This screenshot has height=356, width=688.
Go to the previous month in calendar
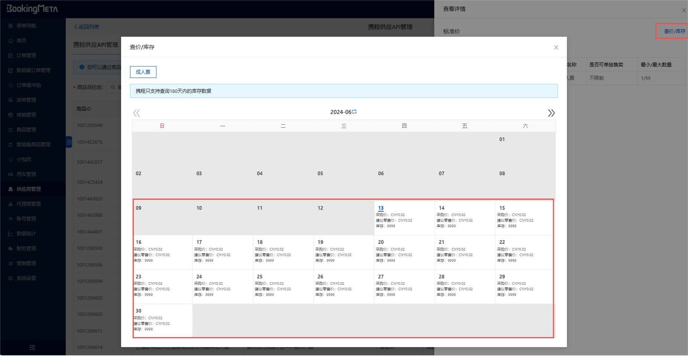pyautogui.click(x=136, y=113)
